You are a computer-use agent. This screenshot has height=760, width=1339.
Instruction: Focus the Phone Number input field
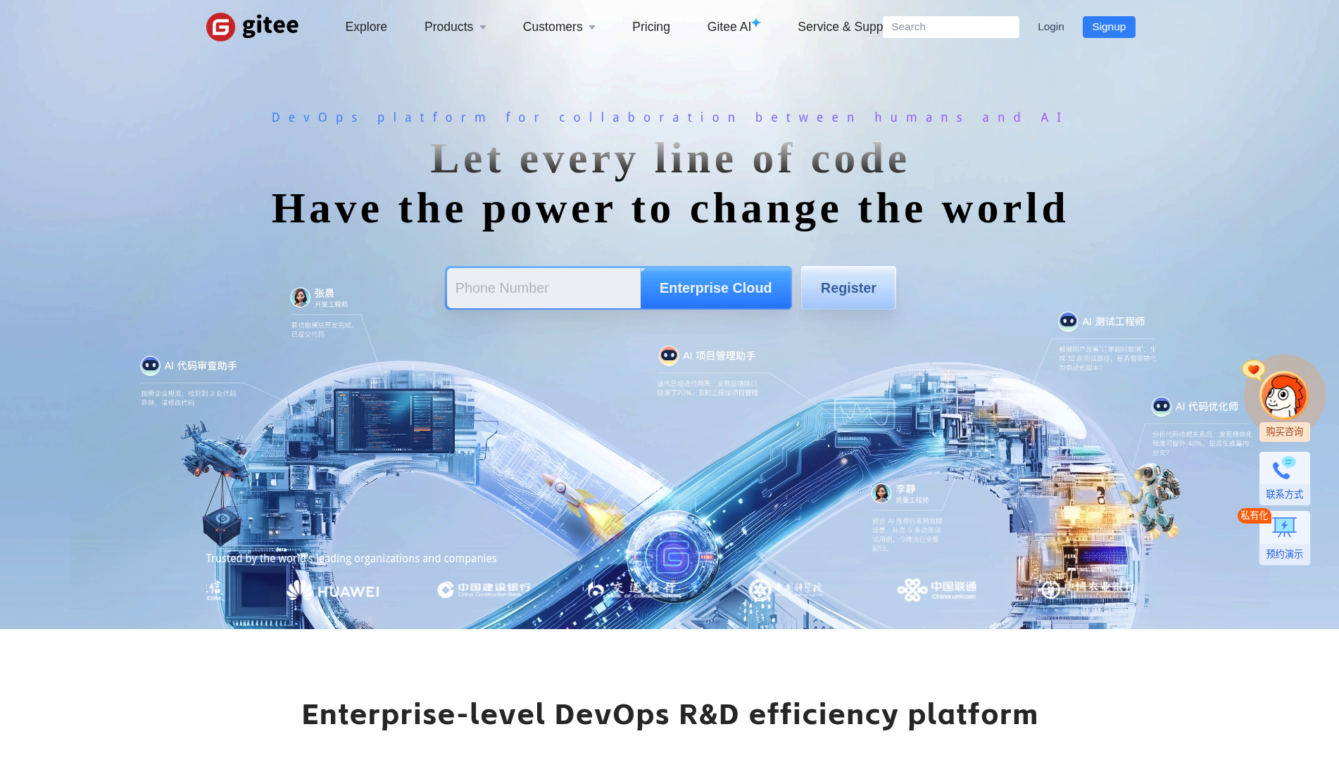click(543, 288)
